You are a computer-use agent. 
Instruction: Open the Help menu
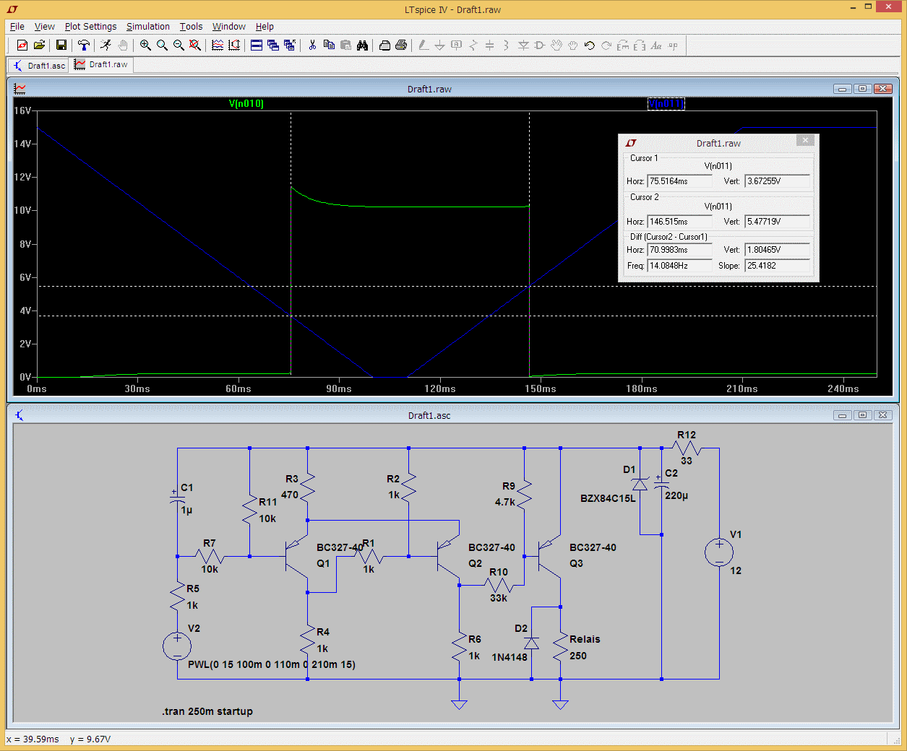(265, 26)
